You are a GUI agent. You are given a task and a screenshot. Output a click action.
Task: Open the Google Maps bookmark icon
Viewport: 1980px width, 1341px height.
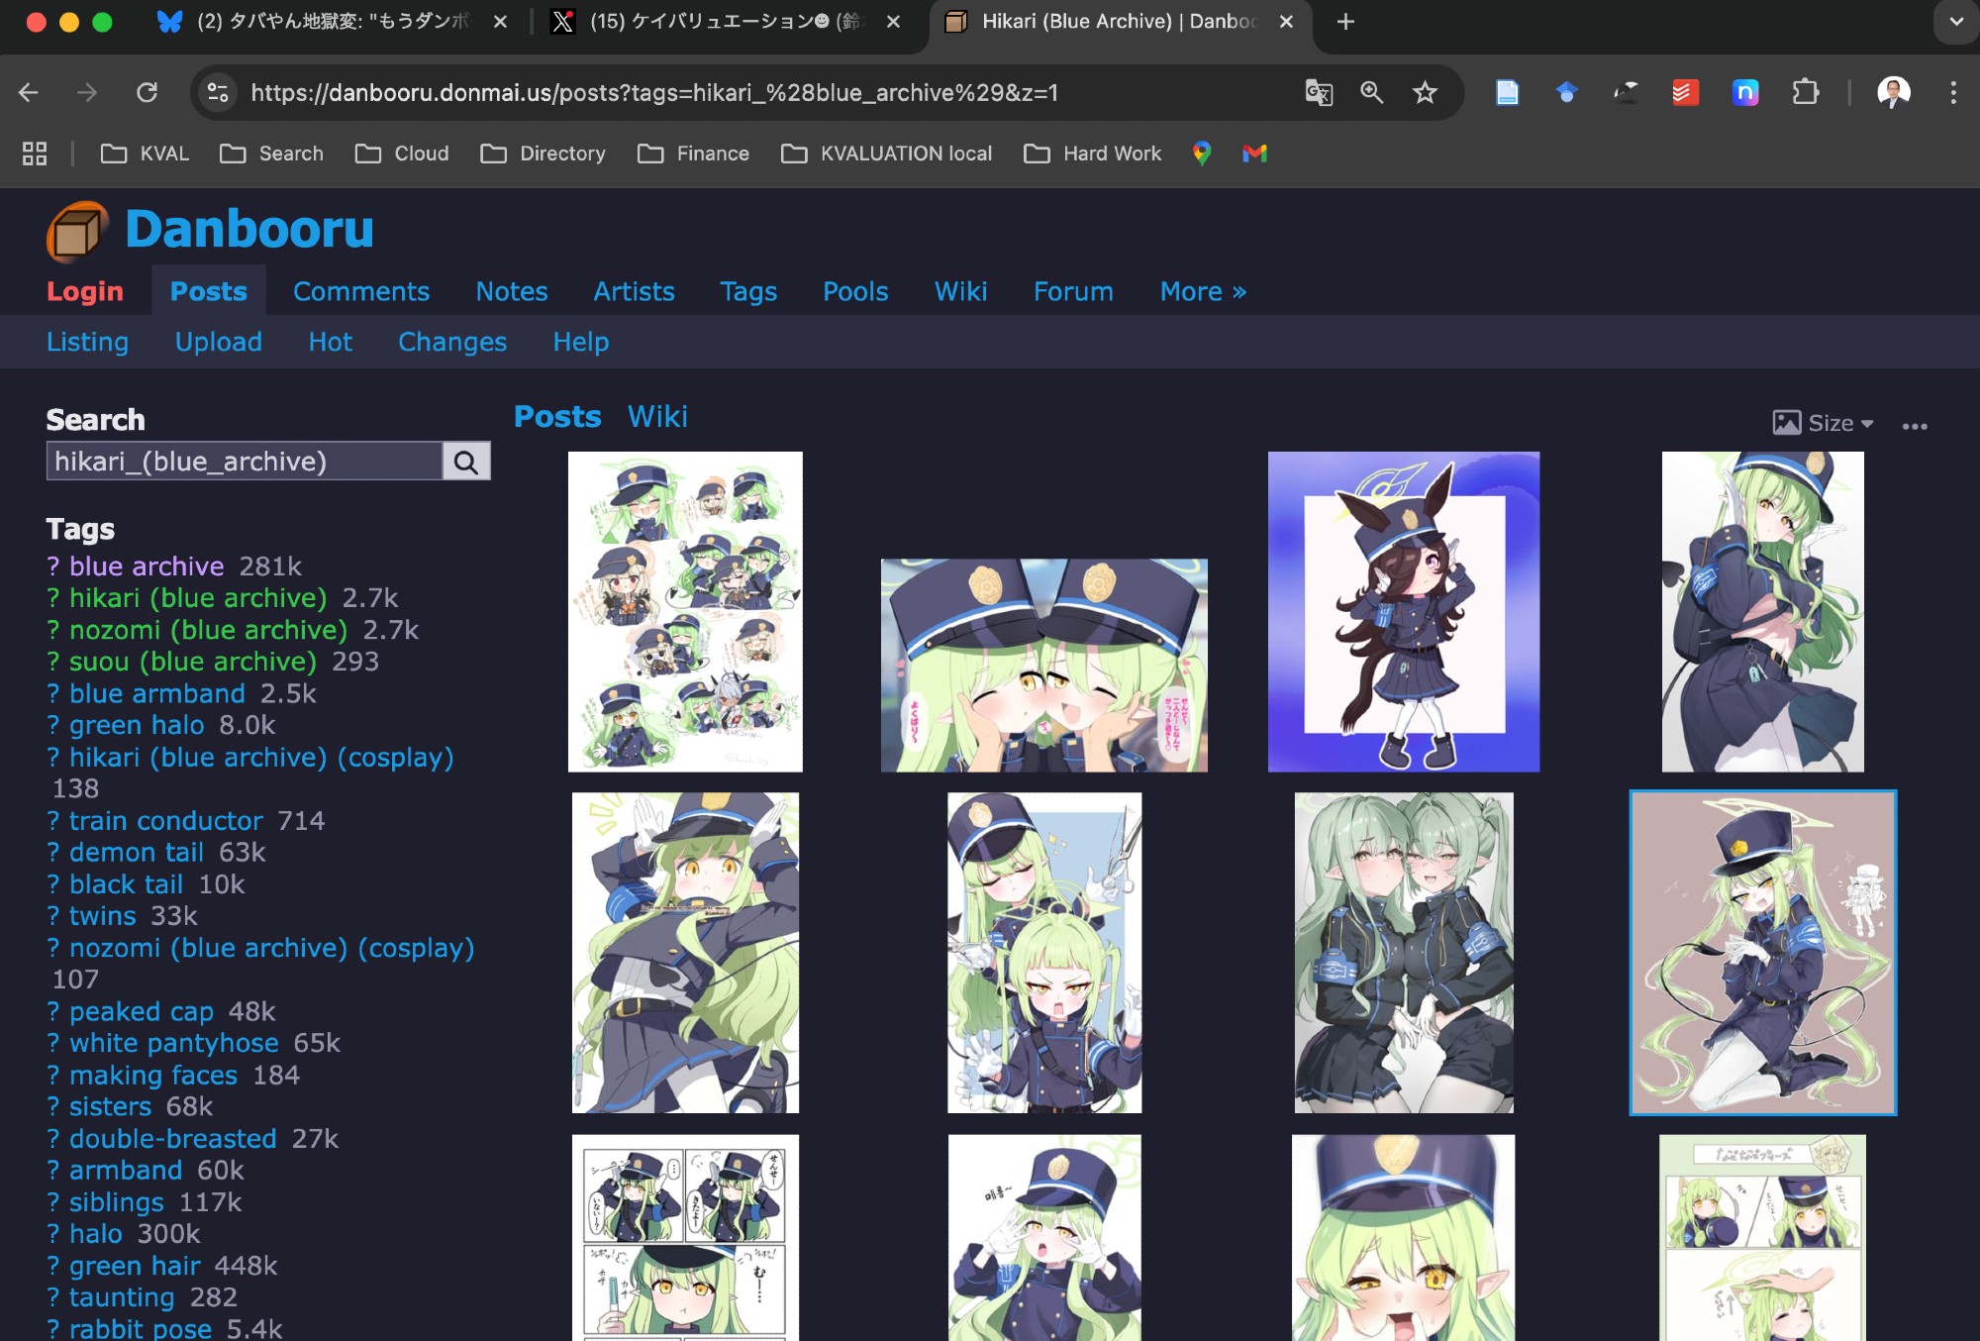click(x=1202, y=154)
